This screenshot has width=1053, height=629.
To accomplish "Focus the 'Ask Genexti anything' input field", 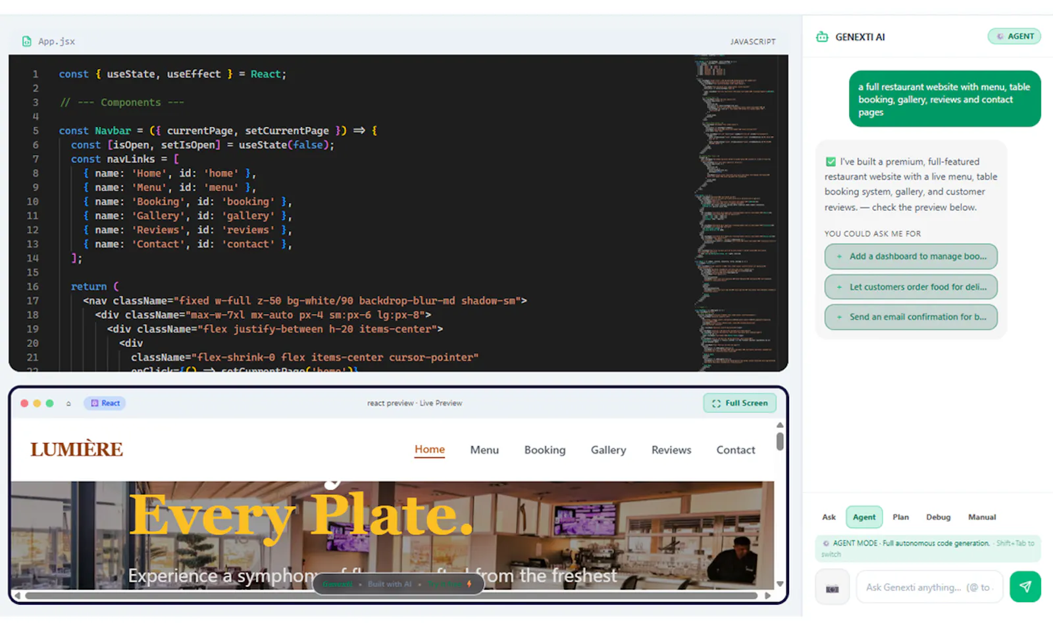I will 929,587.
